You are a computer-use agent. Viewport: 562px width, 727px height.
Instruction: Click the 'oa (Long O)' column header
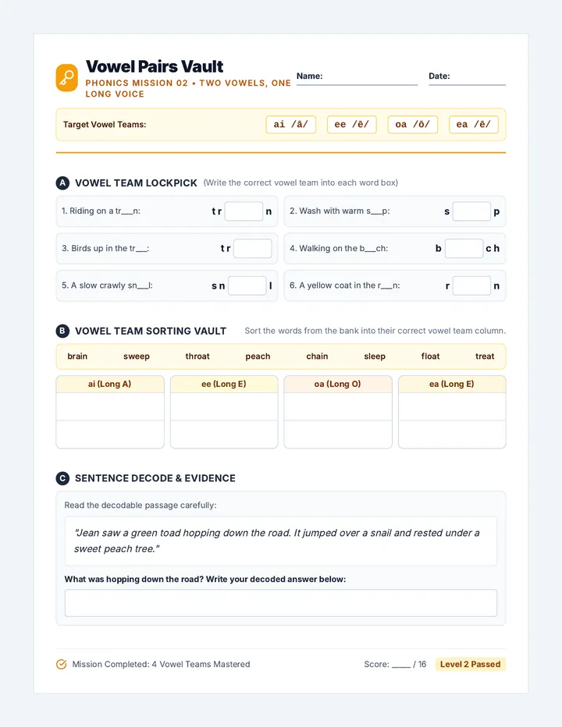point(338,384)
